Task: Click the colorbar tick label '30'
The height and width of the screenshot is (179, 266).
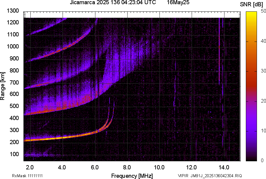Action: 263,71
